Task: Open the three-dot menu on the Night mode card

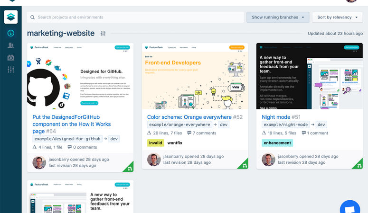Action: pos(355,51)
